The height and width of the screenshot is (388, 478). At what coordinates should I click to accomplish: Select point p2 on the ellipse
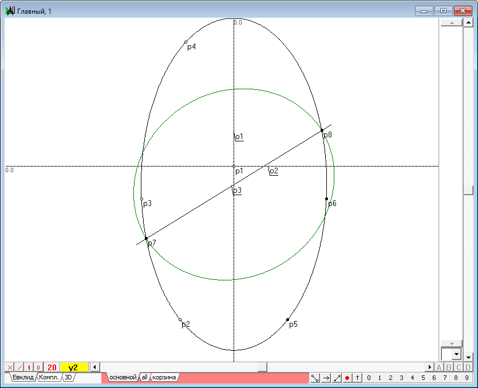click(180, 320)
